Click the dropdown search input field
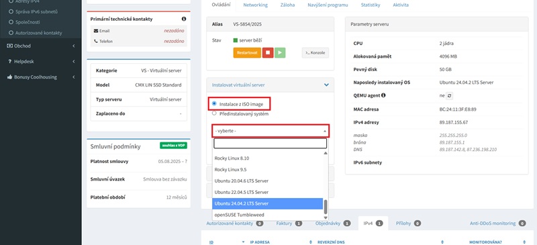Screen dimensions: 537x245 click(x=271, y=143)
